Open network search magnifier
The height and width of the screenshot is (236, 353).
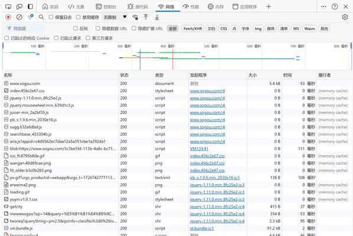pos(41,17)
